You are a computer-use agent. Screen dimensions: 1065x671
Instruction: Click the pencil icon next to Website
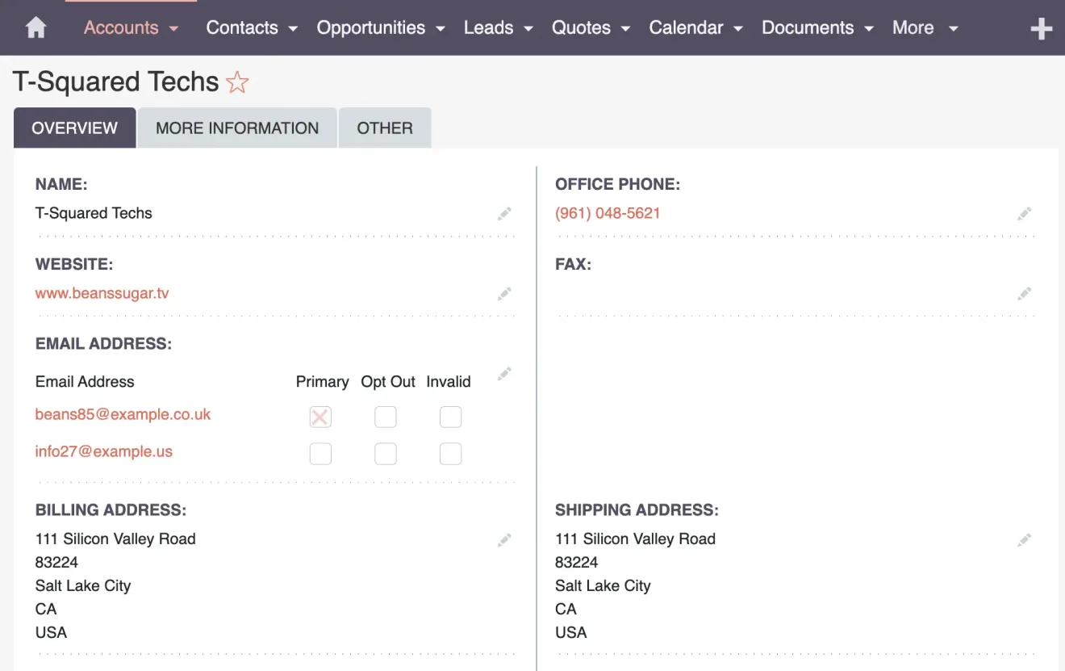[503, 293]
